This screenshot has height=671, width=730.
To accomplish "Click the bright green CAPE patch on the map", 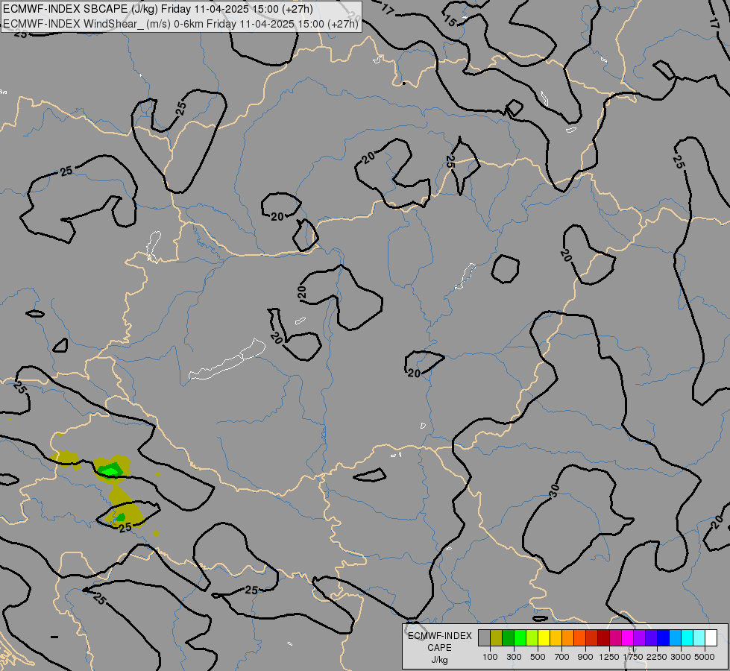I will [x=111, y=471].
